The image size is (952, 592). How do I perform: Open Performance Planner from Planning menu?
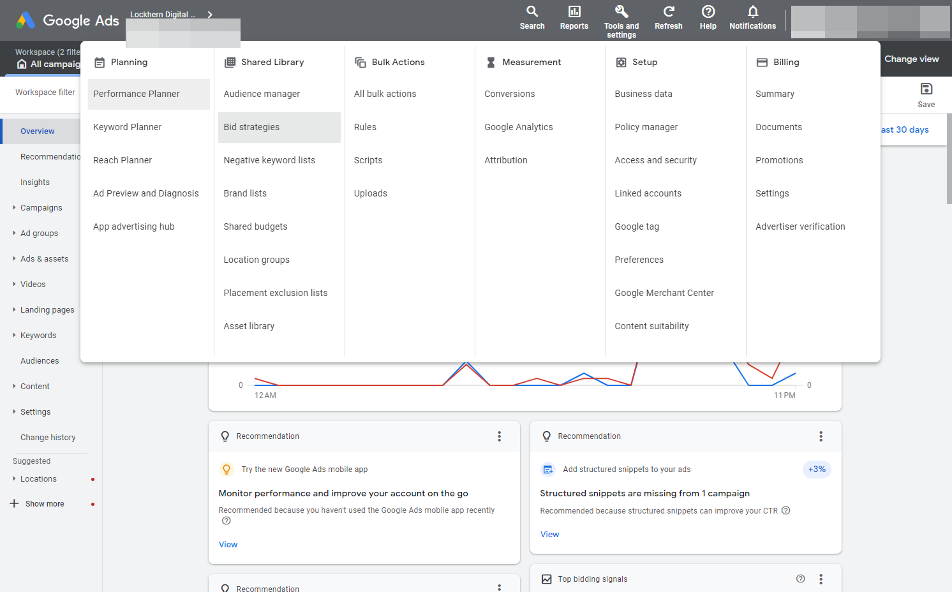pos(149,94)
